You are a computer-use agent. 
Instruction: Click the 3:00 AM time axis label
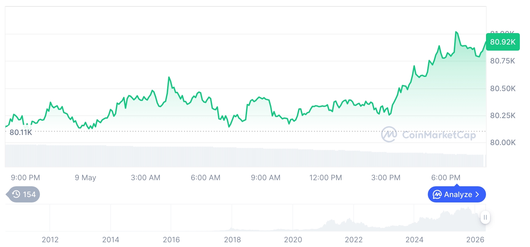tap(146, 177)
